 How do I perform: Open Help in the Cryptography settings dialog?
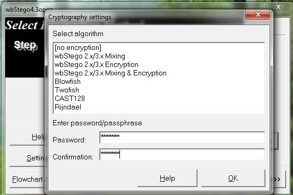tap(167, 179)
